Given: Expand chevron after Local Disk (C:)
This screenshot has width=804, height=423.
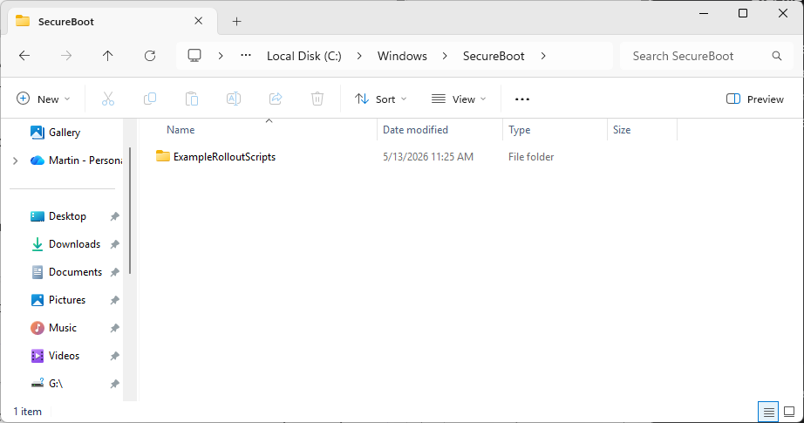Looking at the screenshot, I should point(359,56).
